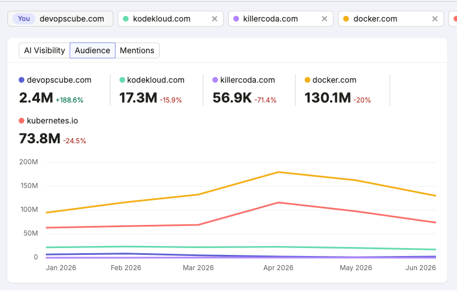
Task: Remove kodekloud.com competitor chip
Action: (x=215, y=19)
